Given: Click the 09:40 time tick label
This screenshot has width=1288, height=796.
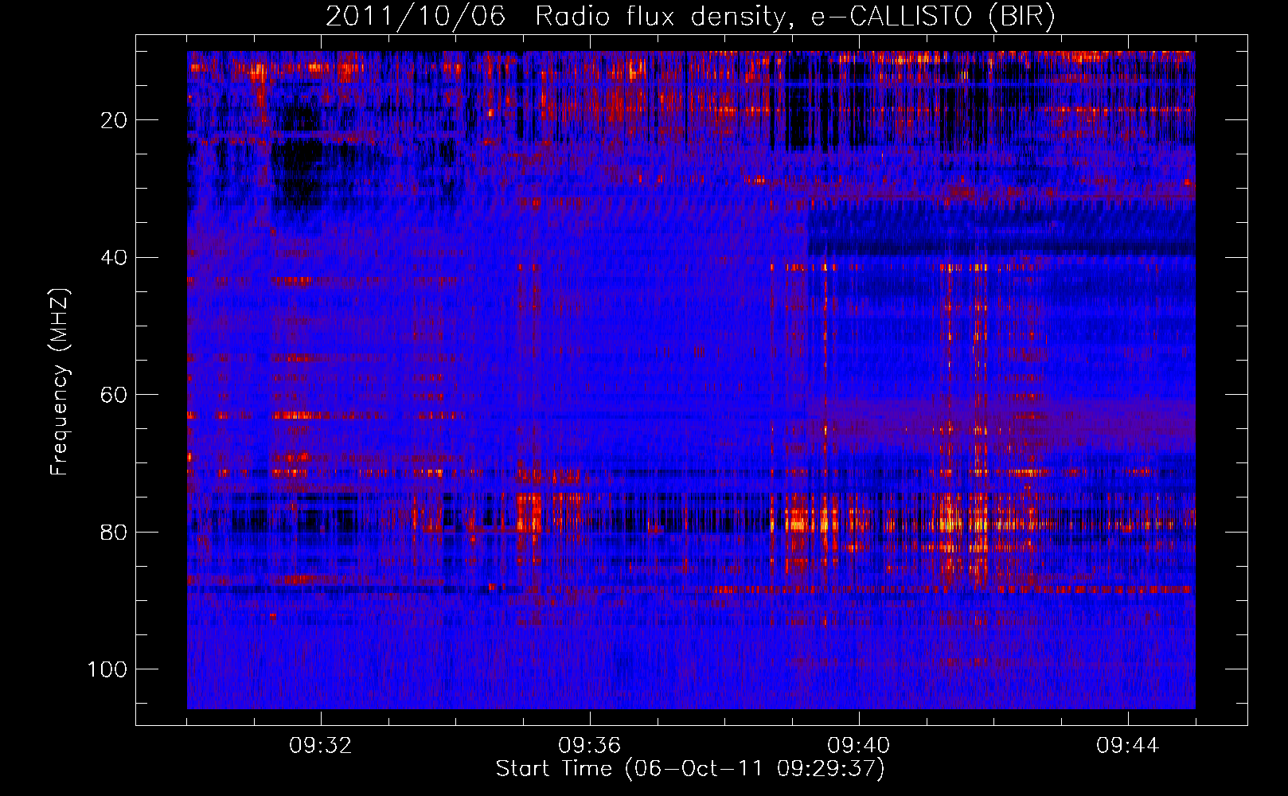Looking at the screenshot, I should pos(859,746).
